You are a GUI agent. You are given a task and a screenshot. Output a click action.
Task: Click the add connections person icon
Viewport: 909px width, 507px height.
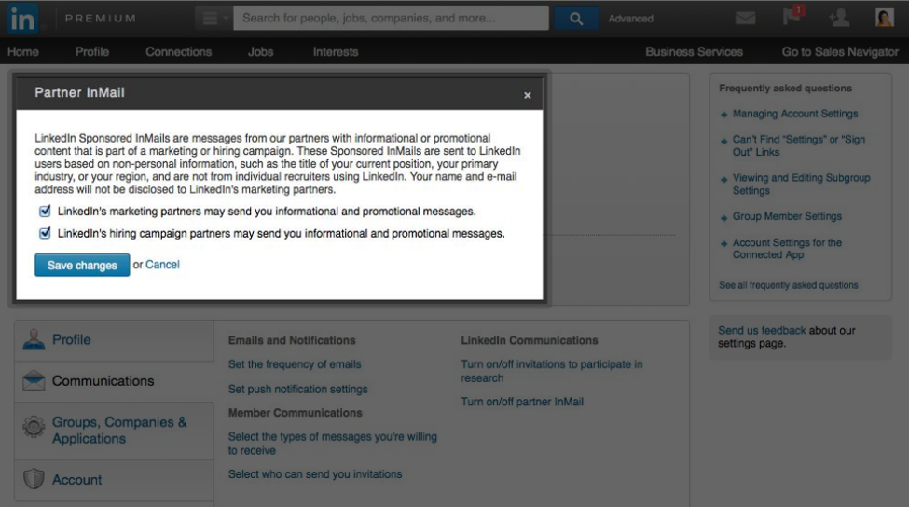click(839, 18)
